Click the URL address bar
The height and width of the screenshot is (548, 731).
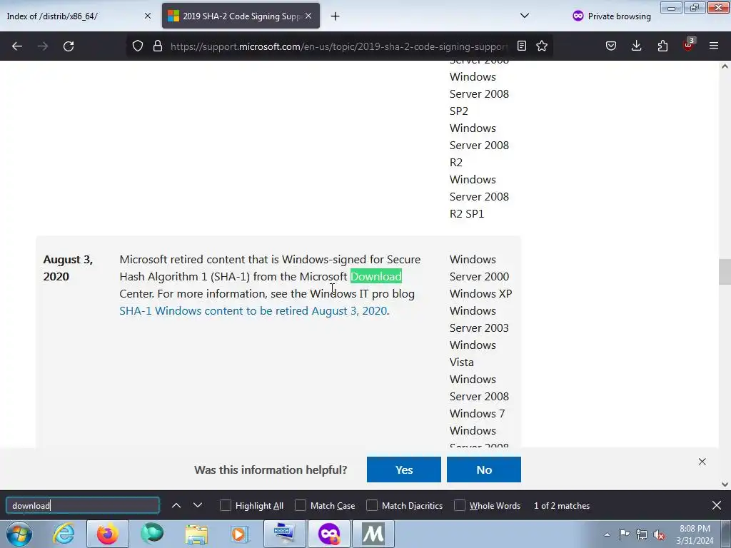(339, 46)
